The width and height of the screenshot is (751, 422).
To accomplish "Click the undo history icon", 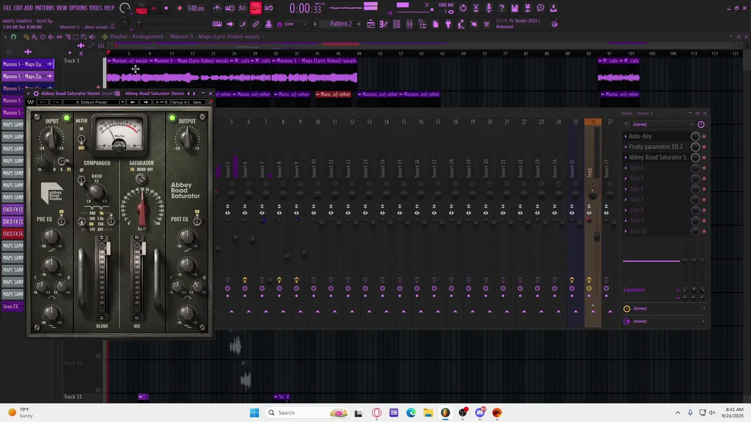I will pyautogui.click(x=463, y=8).
